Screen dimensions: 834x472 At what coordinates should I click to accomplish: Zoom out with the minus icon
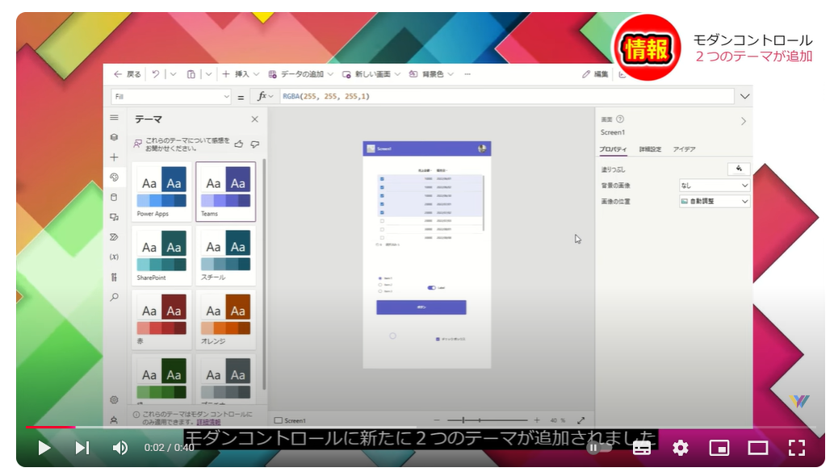[x=437, y=420]
